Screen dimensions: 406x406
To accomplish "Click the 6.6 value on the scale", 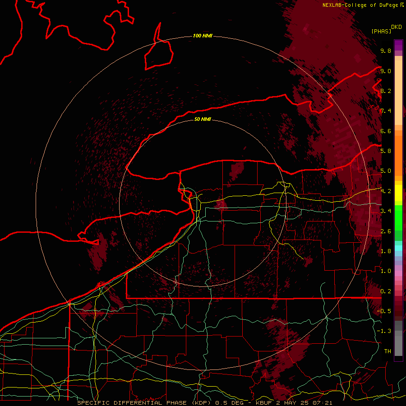I will [386, 131].
